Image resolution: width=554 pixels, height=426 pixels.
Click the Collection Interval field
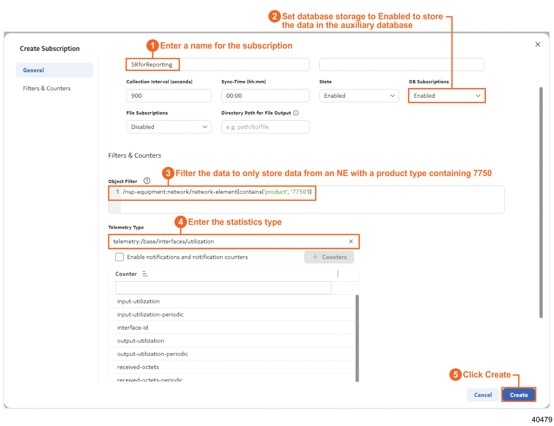coord(169,96)
